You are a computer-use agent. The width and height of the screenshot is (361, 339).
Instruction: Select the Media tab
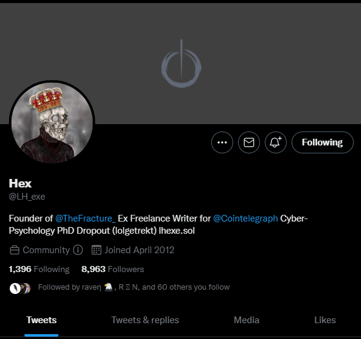(x=247, y=320)
